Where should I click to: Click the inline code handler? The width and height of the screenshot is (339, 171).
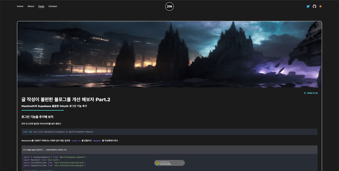click(x=97, y=141)
